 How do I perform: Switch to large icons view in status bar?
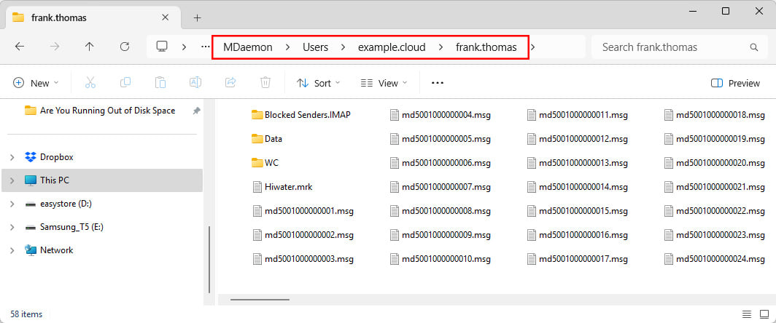click(x=764, y=314)
